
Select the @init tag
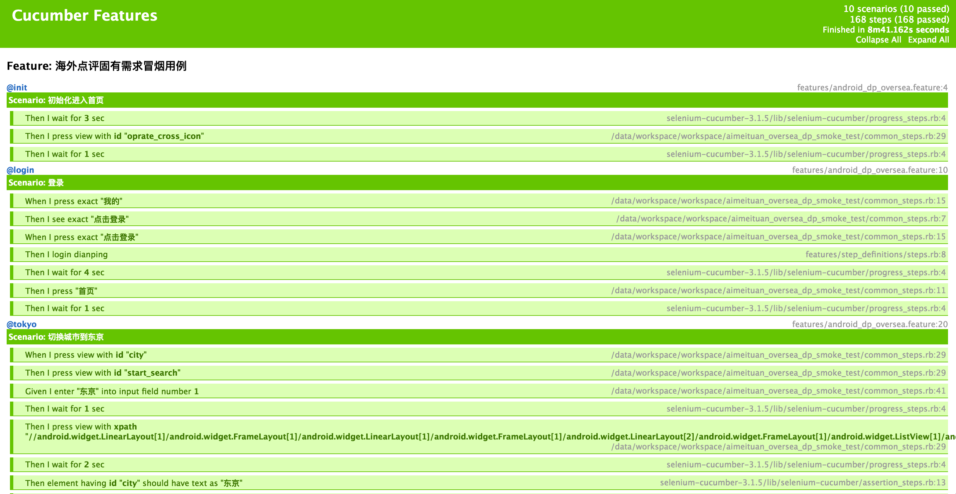(17, 87)
